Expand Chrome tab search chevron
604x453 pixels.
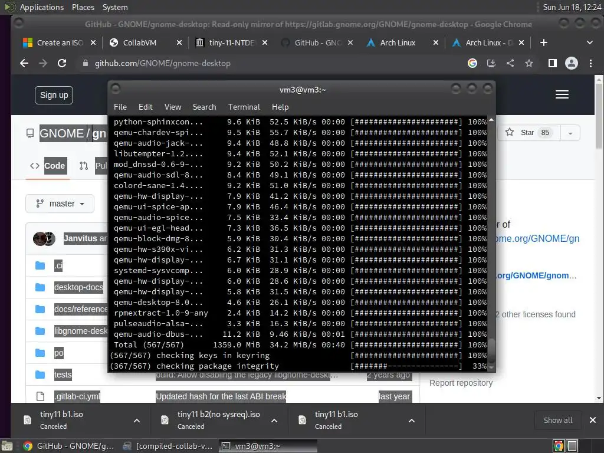click(x=589, y=42)
